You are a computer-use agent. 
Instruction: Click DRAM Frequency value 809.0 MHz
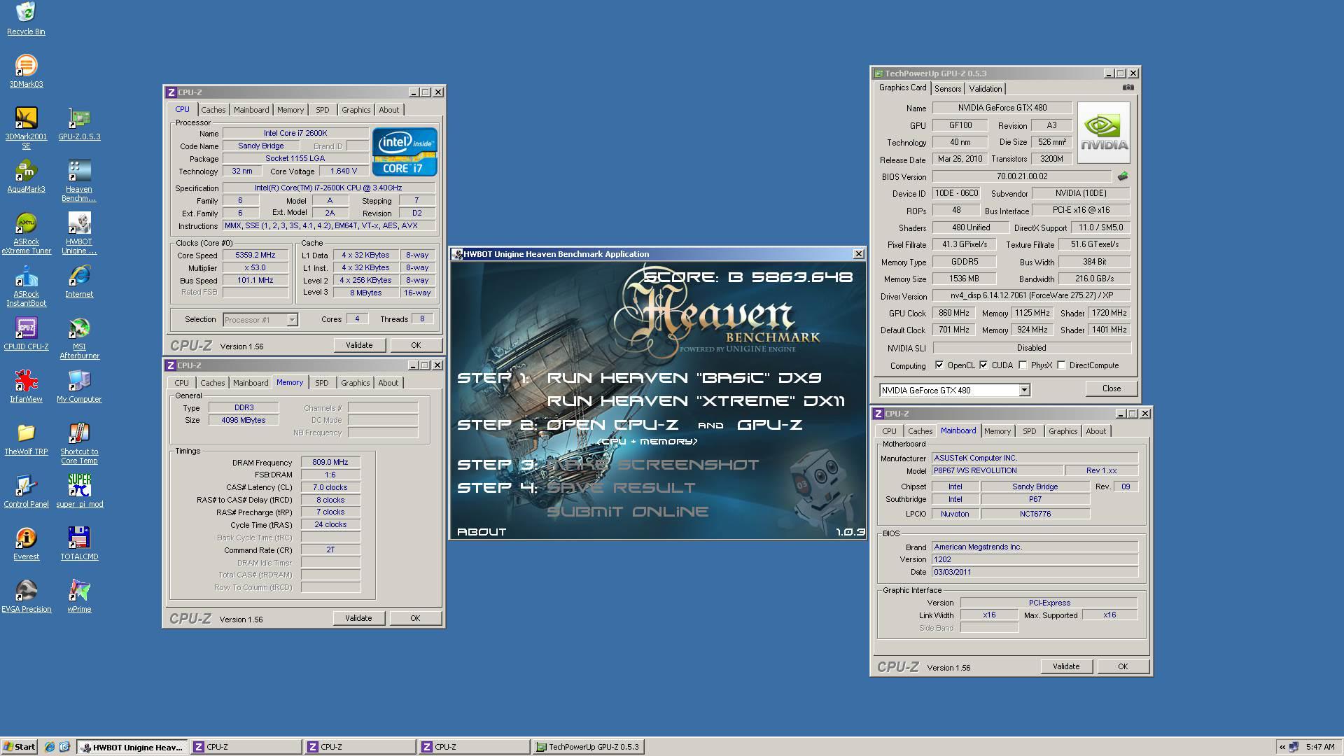(x=330, y=462)
